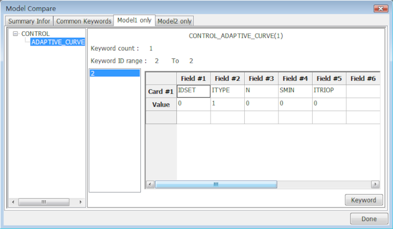
Task: Open the Common Keywords tab
Action: [84, 21]
